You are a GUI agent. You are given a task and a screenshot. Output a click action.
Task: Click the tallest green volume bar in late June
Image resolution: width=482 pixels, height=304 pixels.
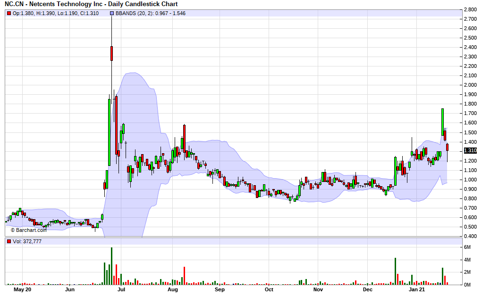coord(111,266)
